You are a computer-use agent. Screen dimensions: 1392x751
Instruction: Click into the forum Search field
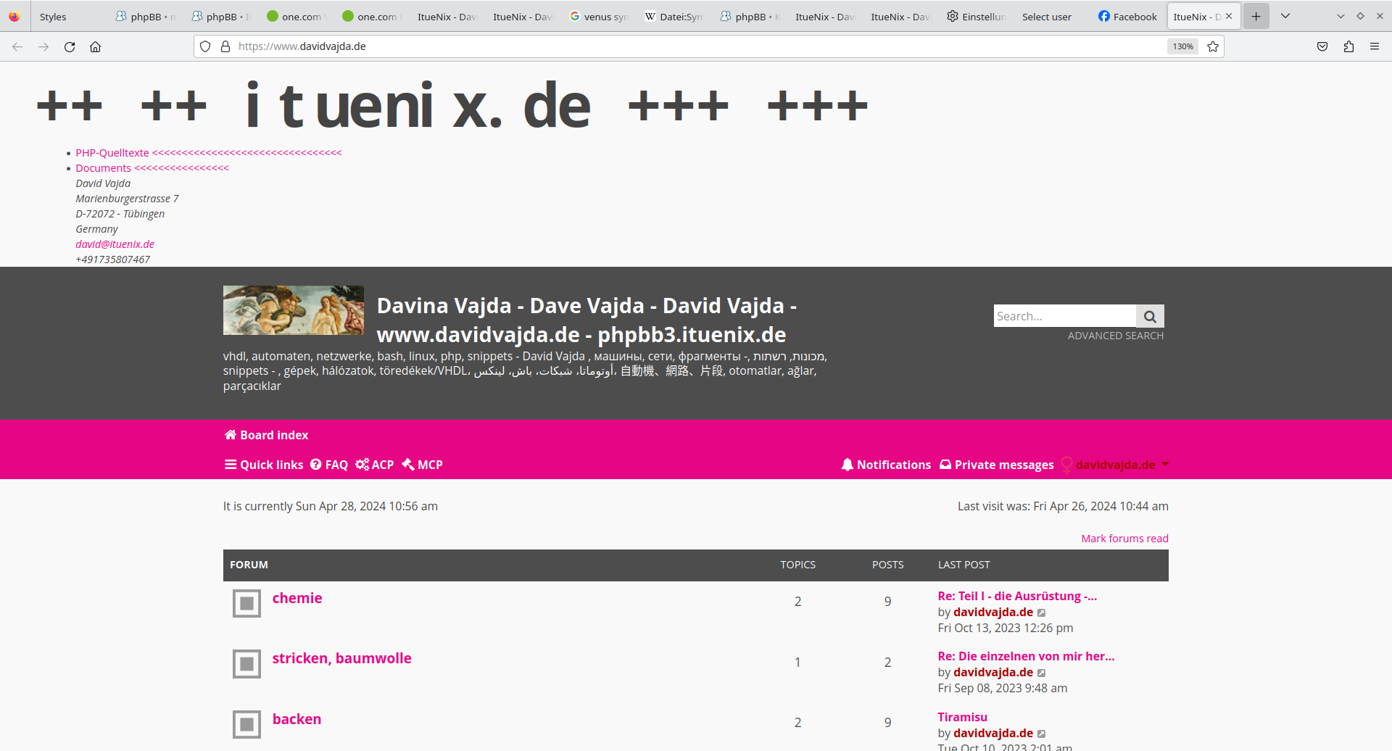(x=1064, y=316)
